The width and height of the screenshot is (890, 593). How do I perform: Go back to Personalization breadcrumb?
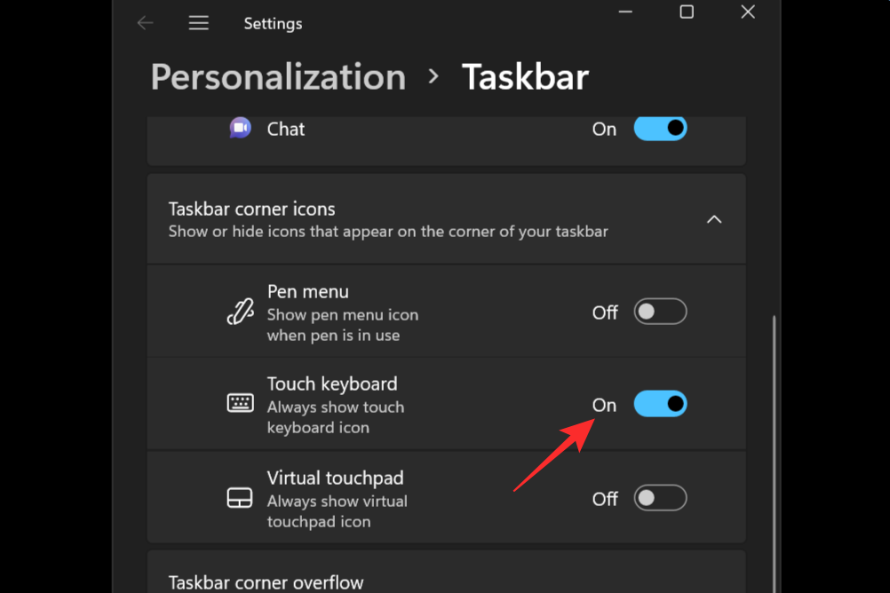pos(278,77)
